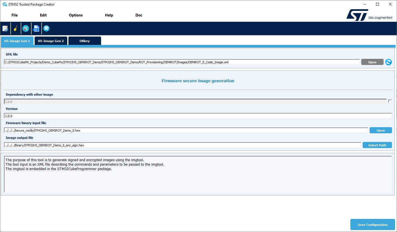Click the ST life.augmented logo
The image size is (397, 232).
pos(369,15)
